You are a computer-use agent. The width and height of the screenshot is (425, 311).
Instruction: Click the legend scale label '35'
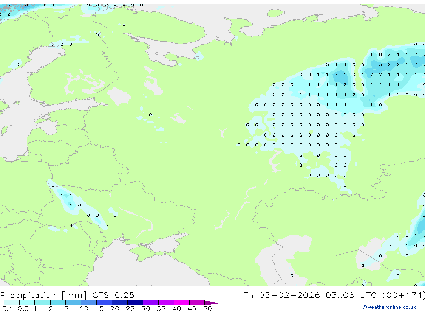click(161, 308)
